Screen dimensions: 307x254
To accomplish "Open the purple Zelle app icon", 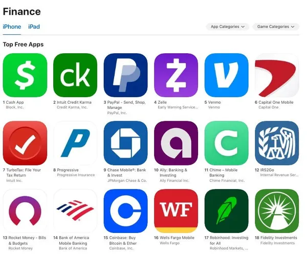I will [176, 75].
